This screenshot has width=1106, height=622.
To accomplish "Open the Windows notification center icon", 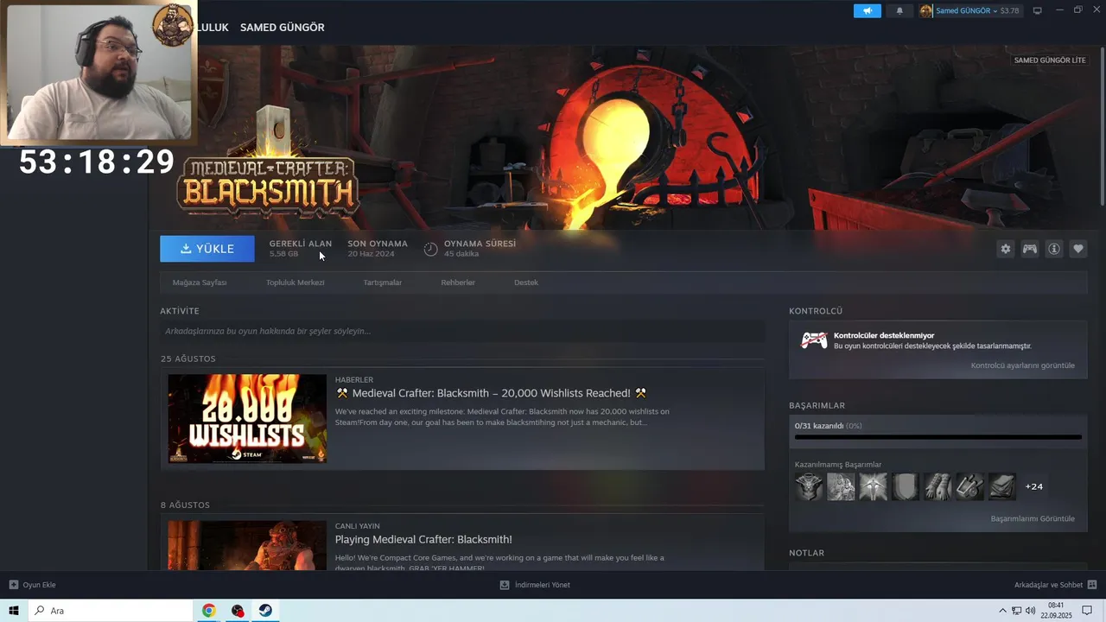I will click(1087, 611).
